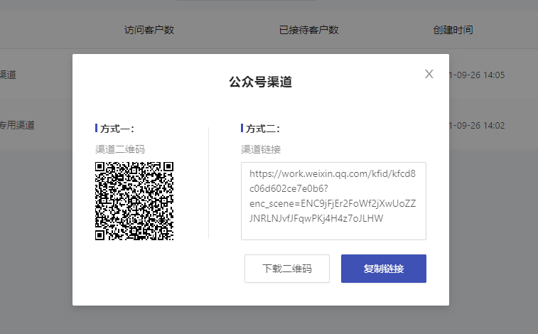538x334 pixels.
Task: Click the 公众号渠道 dialog title
Action: 260,82
